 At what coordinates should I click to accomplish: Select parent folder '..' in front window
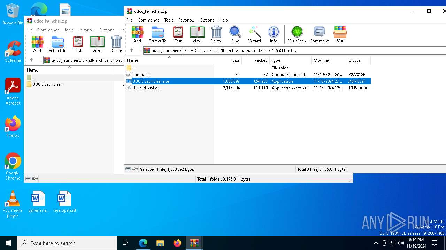[x=247, y=68]
